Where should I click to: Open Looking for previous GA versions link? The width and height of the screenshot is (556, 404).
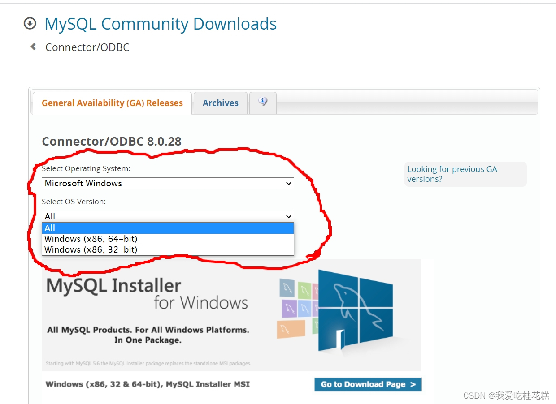452,174
